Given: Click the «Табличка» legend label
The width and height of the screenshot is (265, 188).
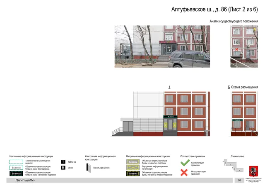Looking at the screenshot, I should pos(72,162).
